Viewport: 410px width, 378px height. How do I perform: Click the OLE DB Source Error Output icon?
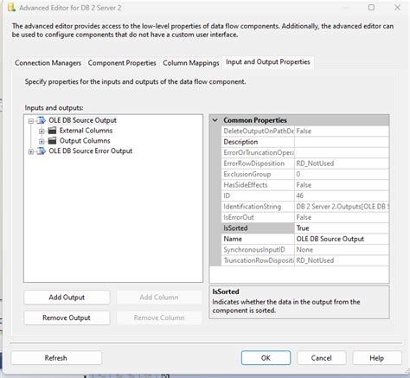[42, 151]
